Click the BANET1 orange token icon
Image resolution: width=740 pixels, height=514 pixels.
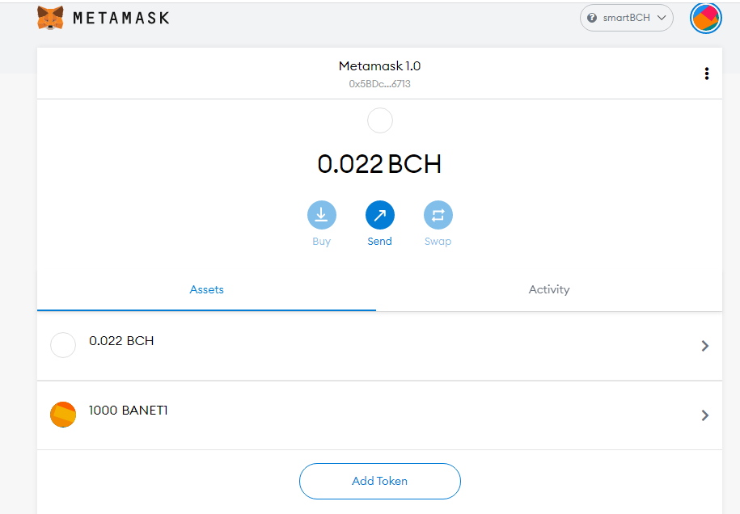pos(63,415)
